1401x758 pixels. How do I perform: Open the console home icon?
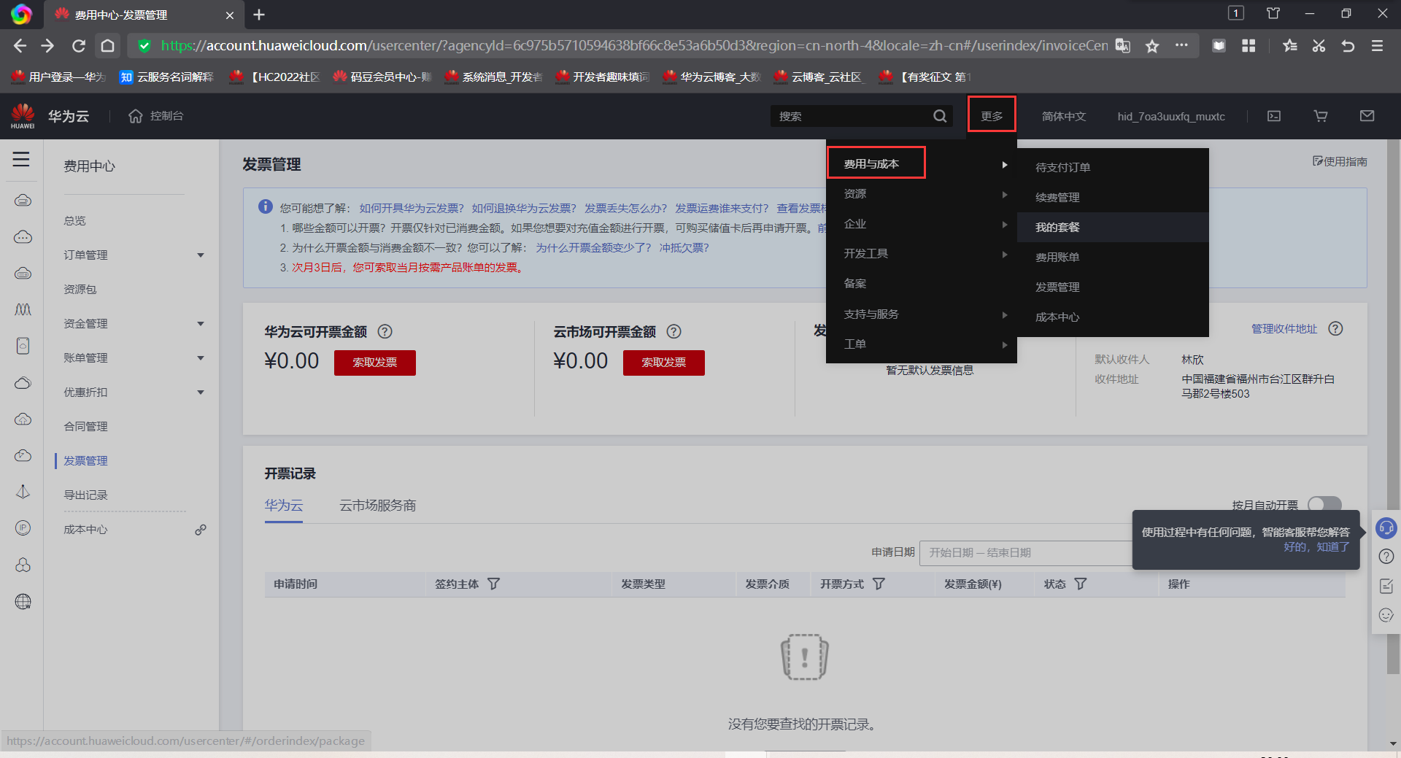coord(135,116)
